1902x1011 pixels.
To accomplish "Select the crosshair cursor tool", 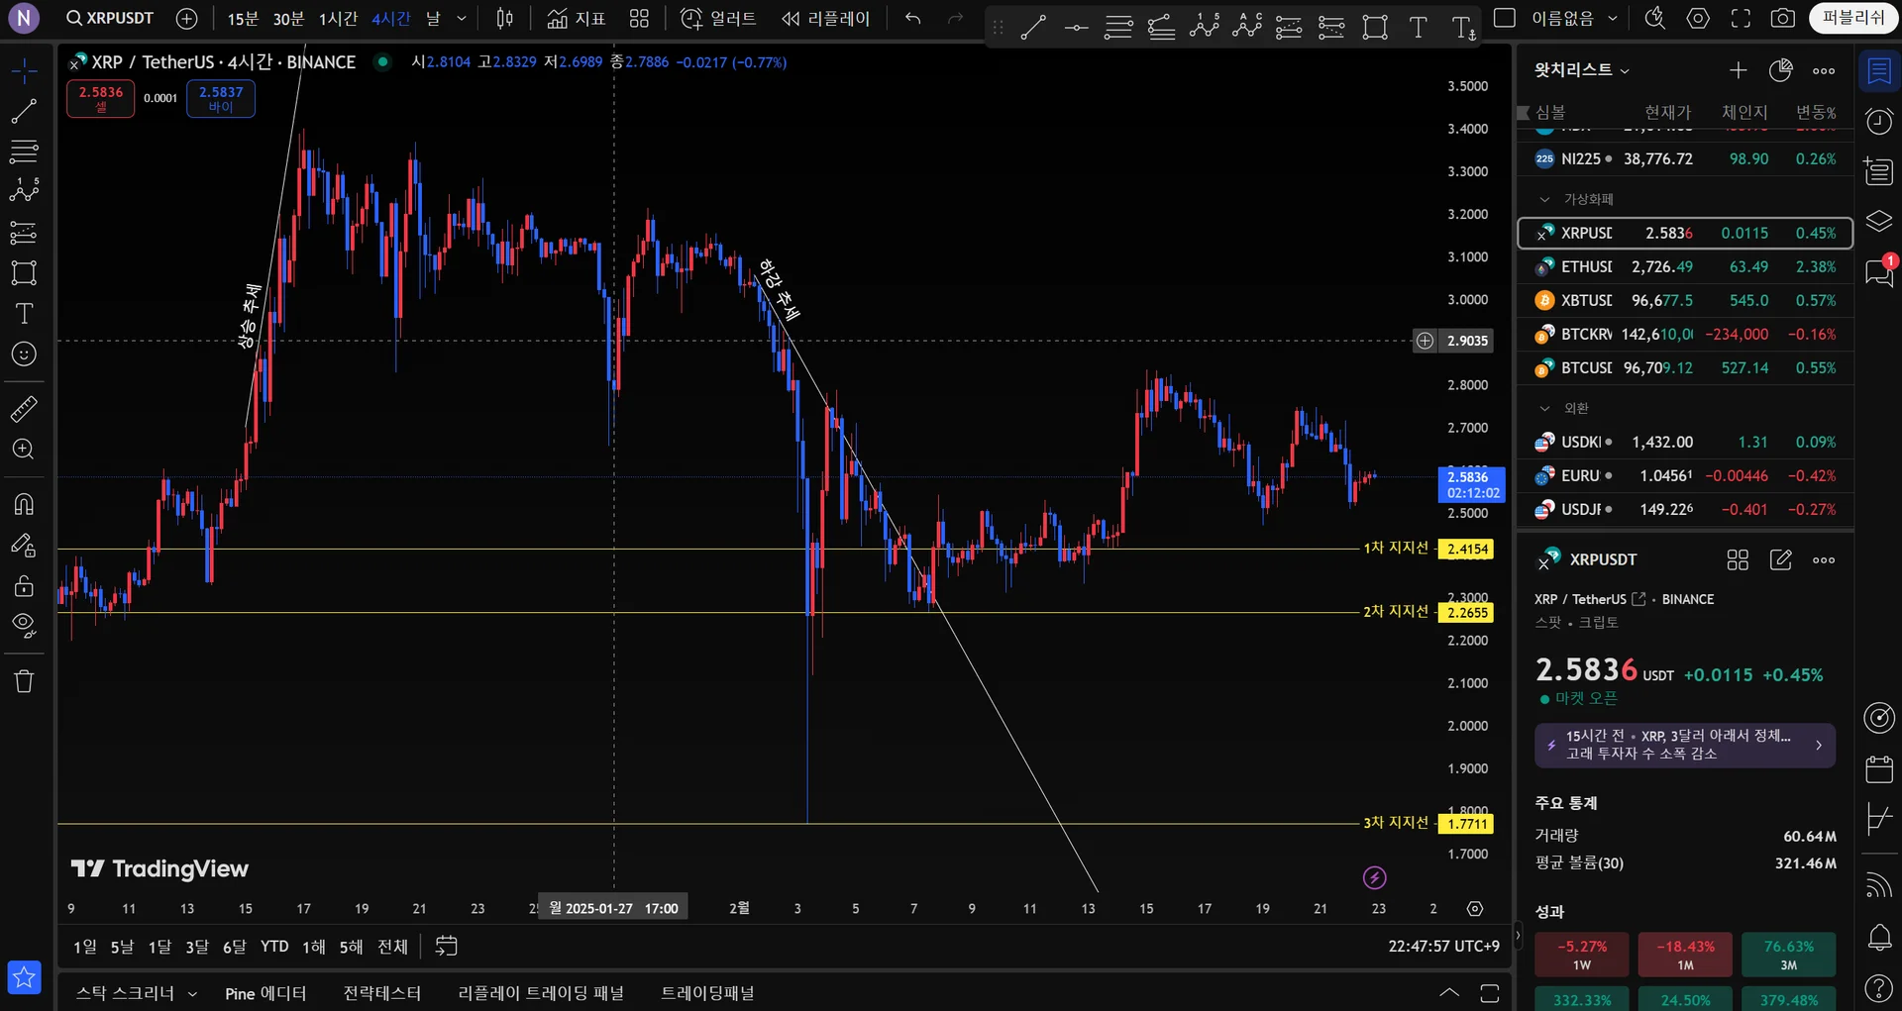I will point(24,70).
